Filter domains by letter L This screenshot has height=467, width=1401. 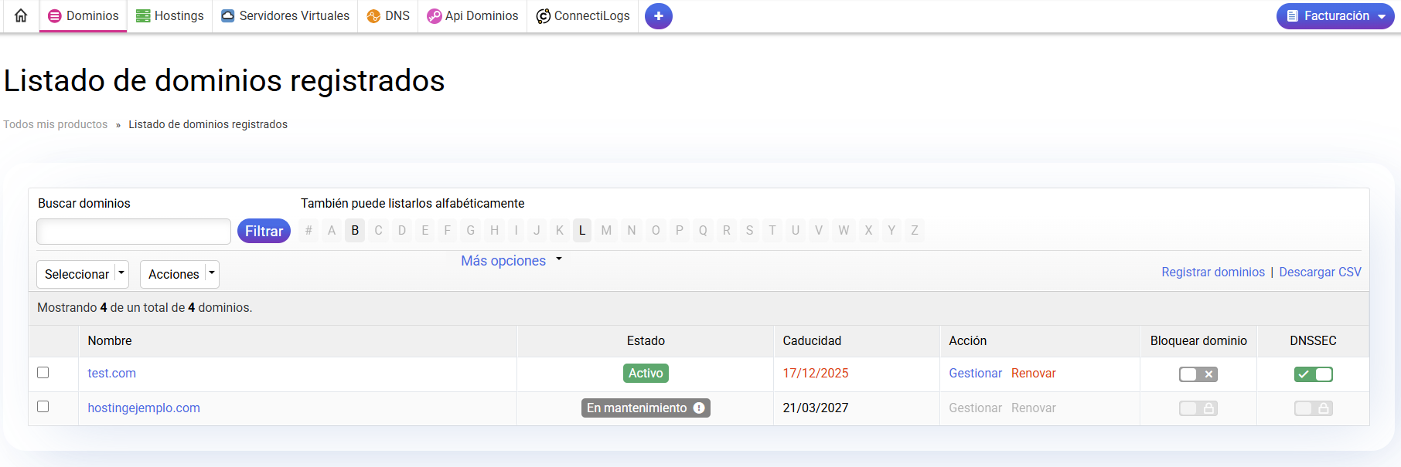click(582, 230)
